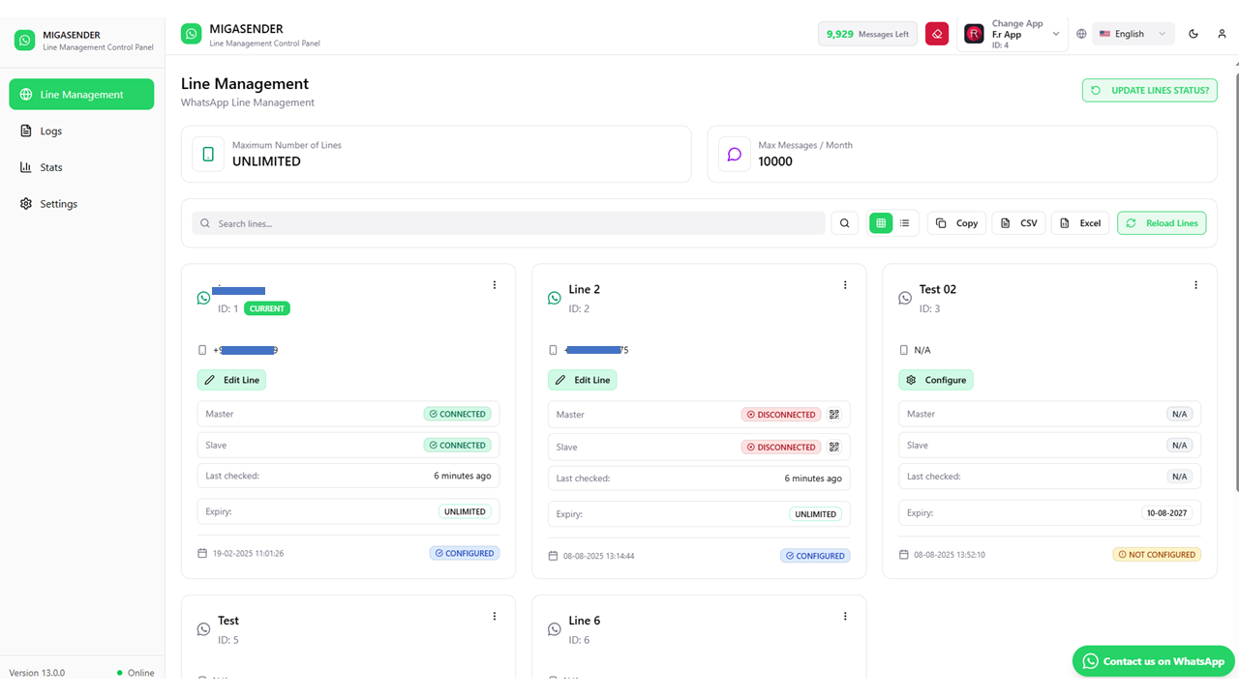
Task: Click the red eraser icon button
Action: (936, 34)
